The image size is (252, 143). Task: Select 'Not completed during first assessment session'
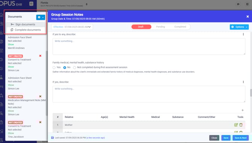tap(74, 67)
